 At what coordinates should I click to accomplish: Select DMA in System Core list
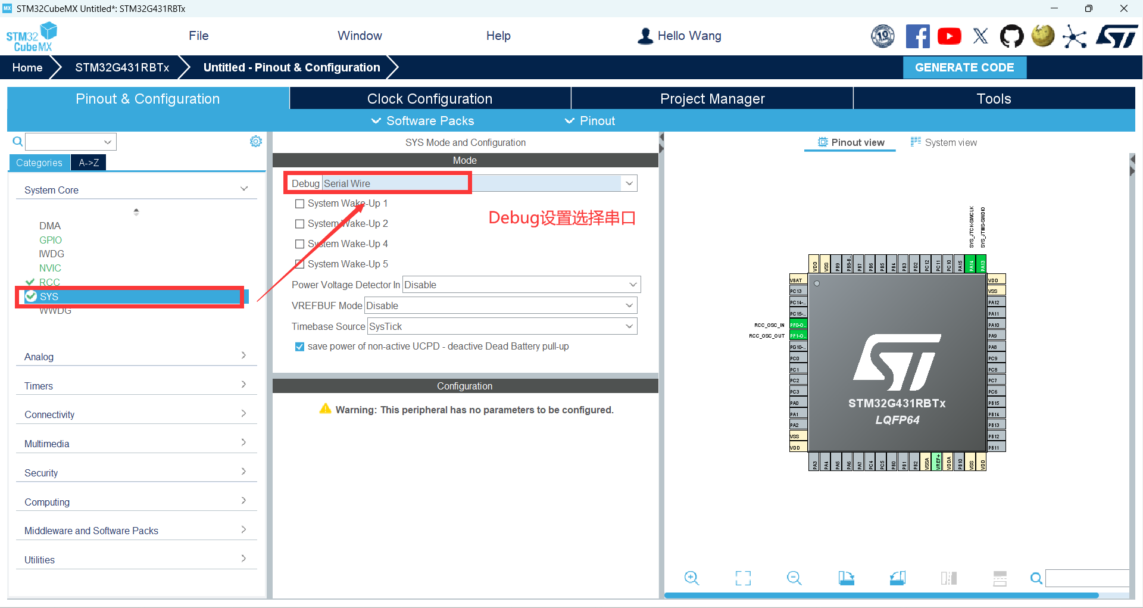tap(50, 226)
